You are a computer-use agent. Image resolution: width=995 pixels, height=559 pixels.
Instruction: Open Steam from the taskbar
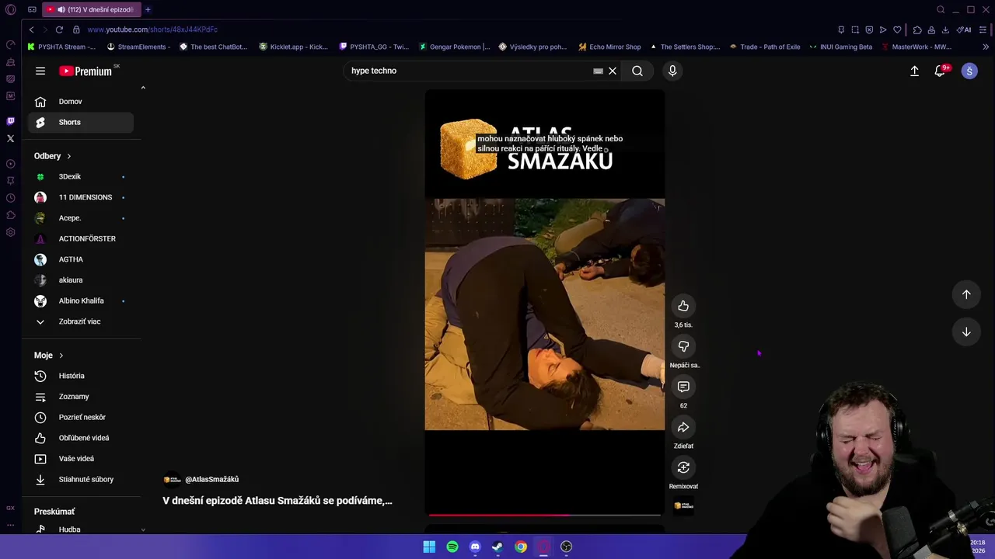[497, 547]
